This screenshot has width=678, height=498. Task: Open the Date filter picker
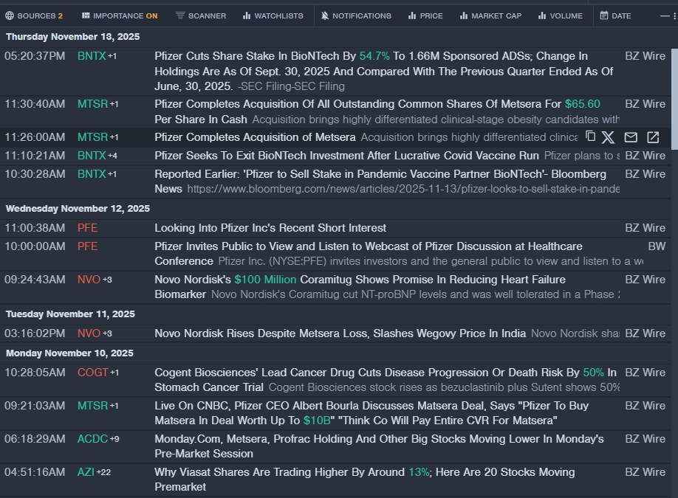point(615,15)
